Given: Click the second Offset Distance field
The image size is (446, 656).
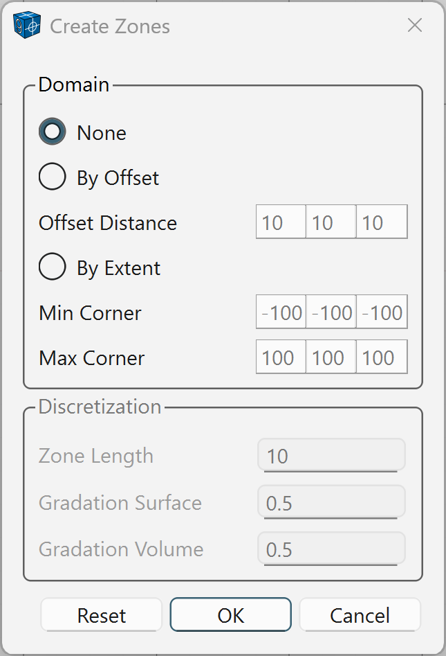Looking at the screenshot, I should coord(331,222).
